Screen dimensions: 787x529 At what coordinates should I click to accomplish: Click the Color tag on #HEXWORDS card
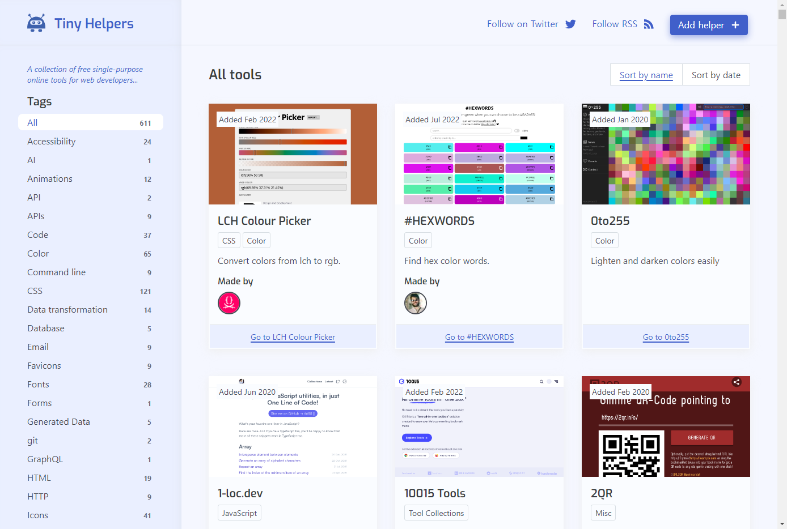pyautogui.click(x=418, y=241)
